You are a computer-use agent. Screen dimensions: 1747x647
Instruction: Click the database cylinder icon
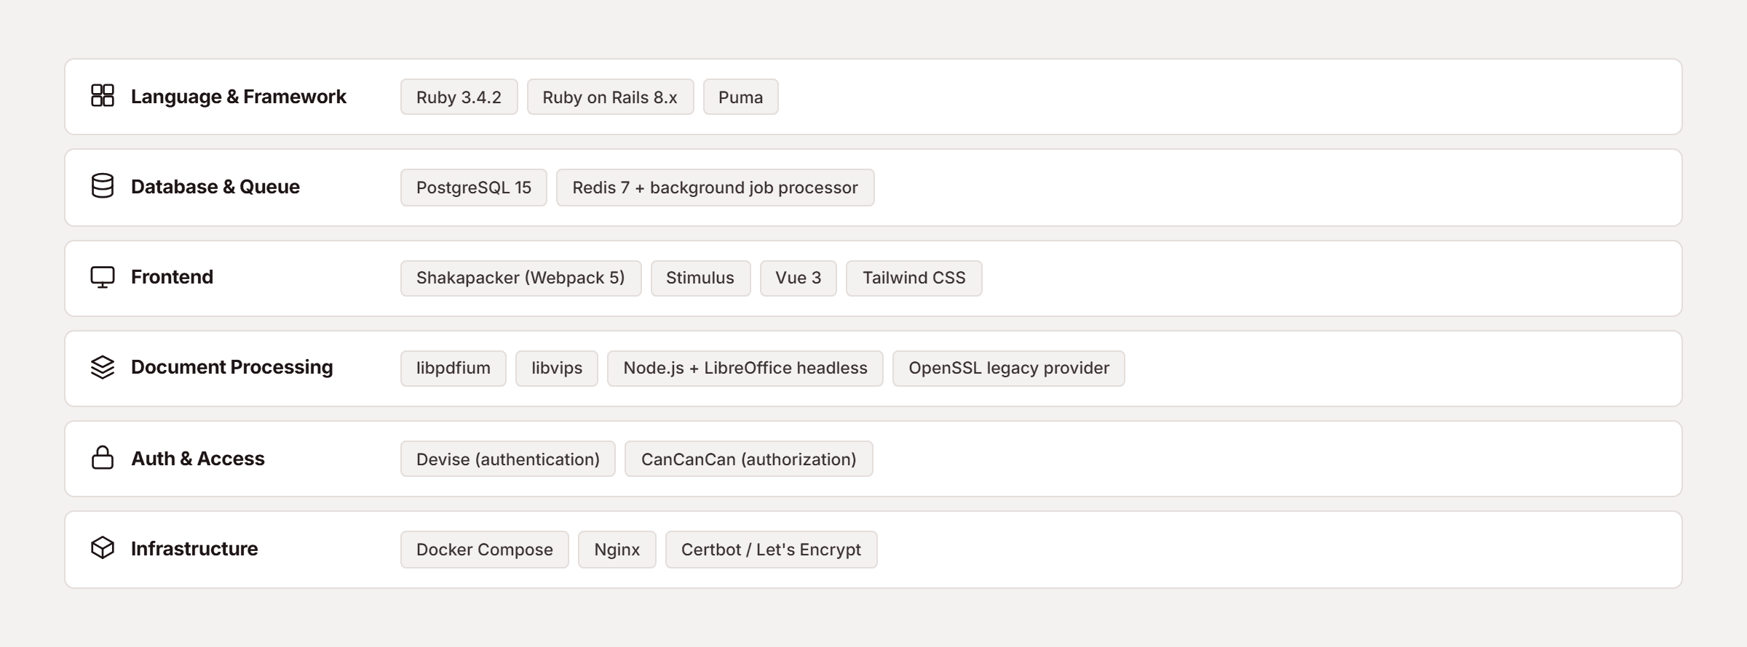[103, 186]
